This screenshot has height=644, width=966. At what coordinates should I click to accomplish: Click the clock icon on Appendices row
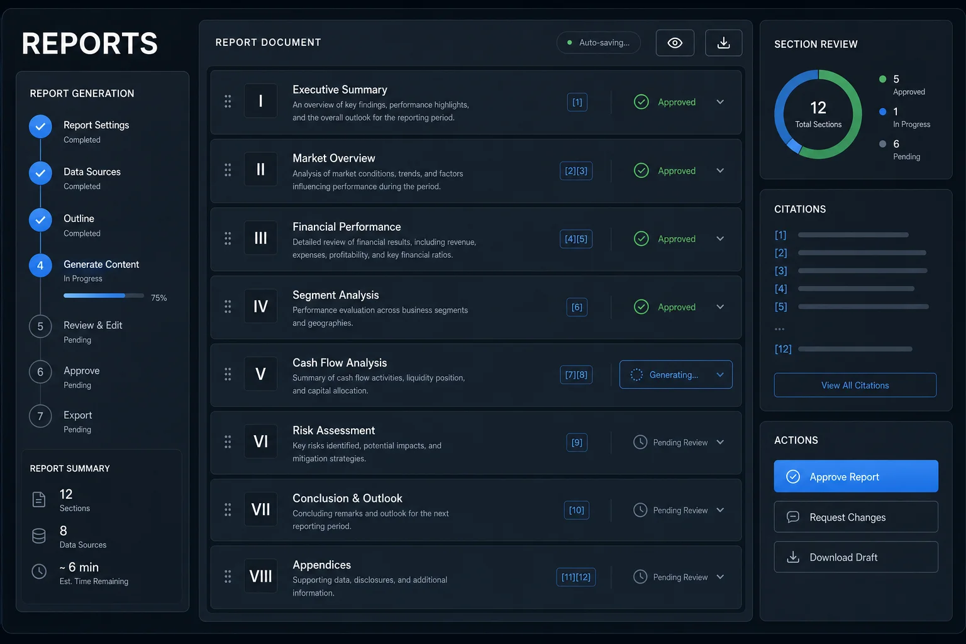[x=640, y=577]
